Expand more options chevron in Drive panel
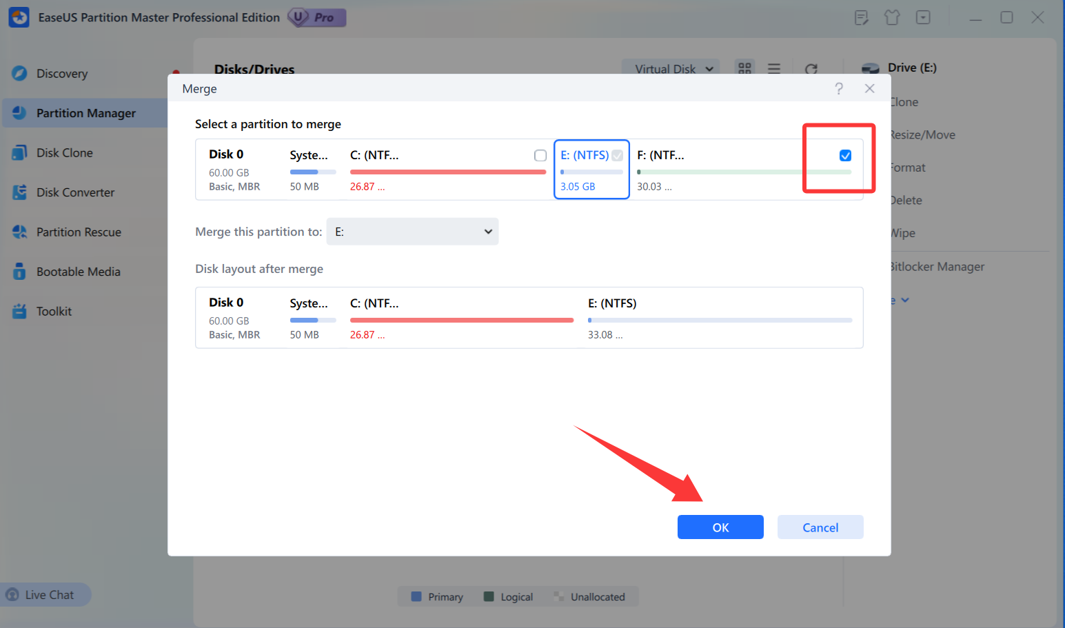 click(905, 300)
